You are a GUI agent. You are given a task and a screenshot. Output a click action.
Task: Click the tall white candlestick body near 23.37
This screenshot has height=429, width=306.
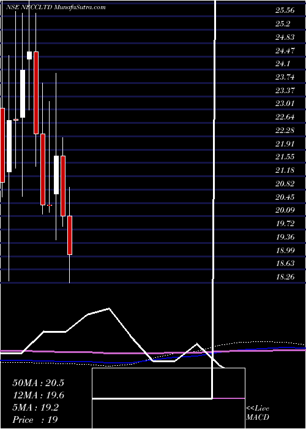click(x=23, y=94)
